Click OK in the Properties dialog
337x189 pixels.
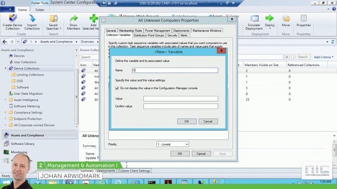180,154
